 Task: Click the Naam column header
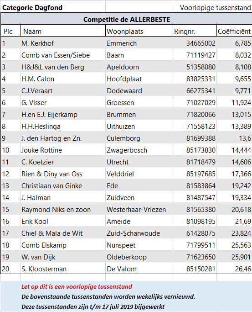(x=63, y=31)
